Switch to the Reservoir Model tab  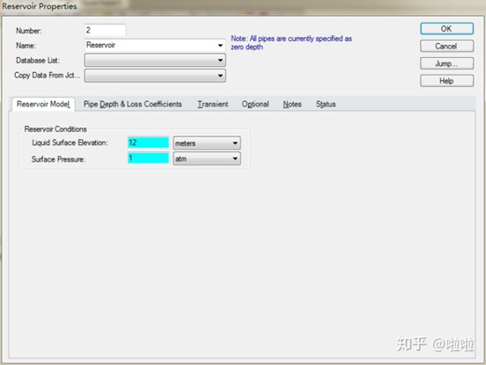click(x=43, y=104)
